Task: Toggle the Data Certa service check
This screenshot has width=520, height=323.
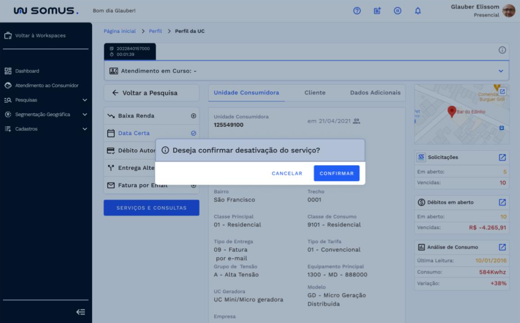Action: click(194, 134)
